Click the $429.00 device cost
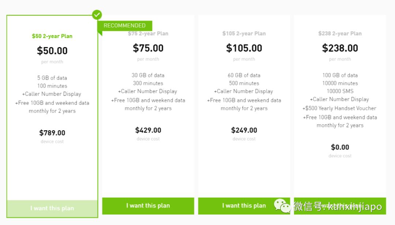This screenshot has height=225, width=395. click(x=148, y=130)
